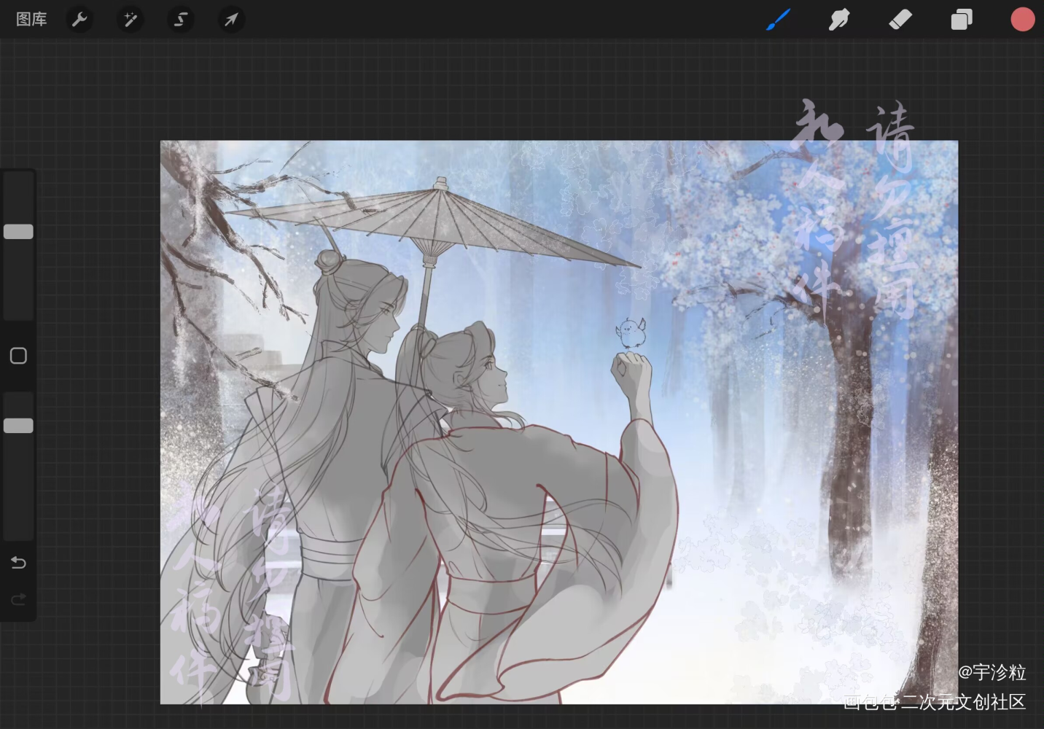Open the Actions wrench menu
Image resolution: width=1044 pixels, height=729 pixels.
click(79, 20)
